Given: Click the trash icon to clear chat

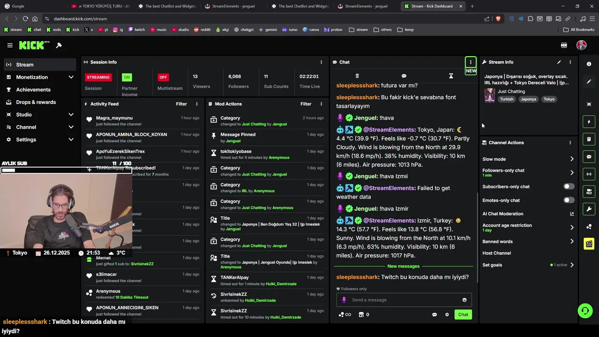Looking at the screenshot, I should (x=357, y=76).
